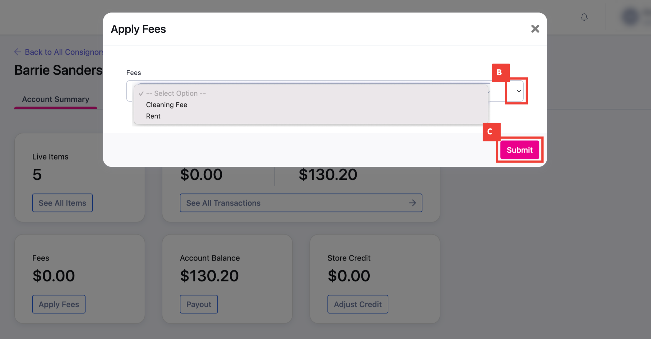651x339 pixels.
Task: Click the Adjust Credit button
Action: tap(358, 304)
